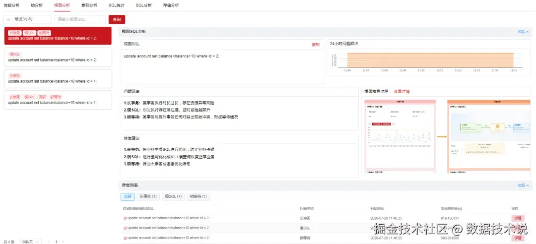Switch to the 索引分析 tab
Image resolution: width=536 pixels, height=244 pixels.
[x=89, y=5]
